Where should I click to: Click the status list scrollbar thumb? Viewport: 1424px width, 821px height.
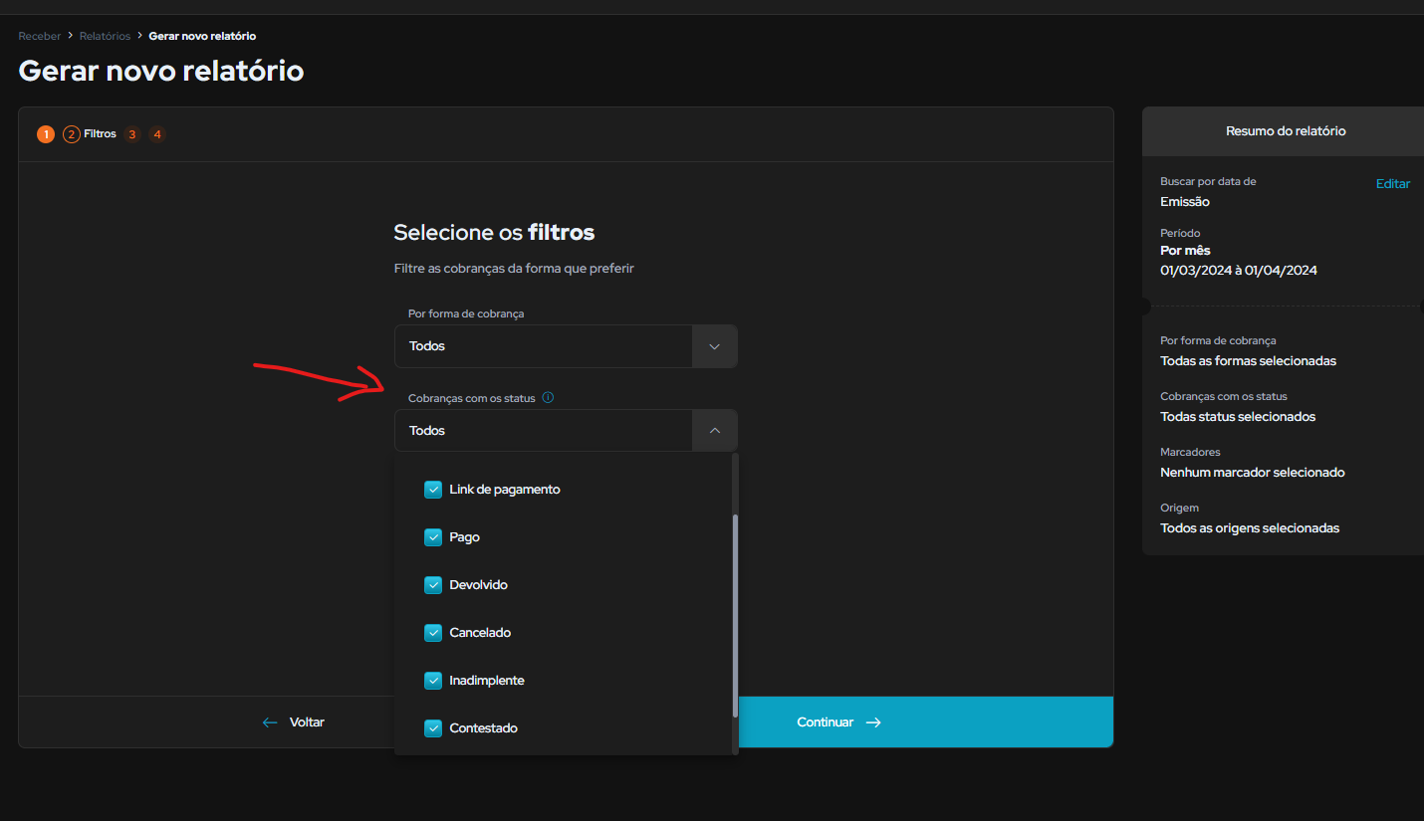[x=736, y=616]
